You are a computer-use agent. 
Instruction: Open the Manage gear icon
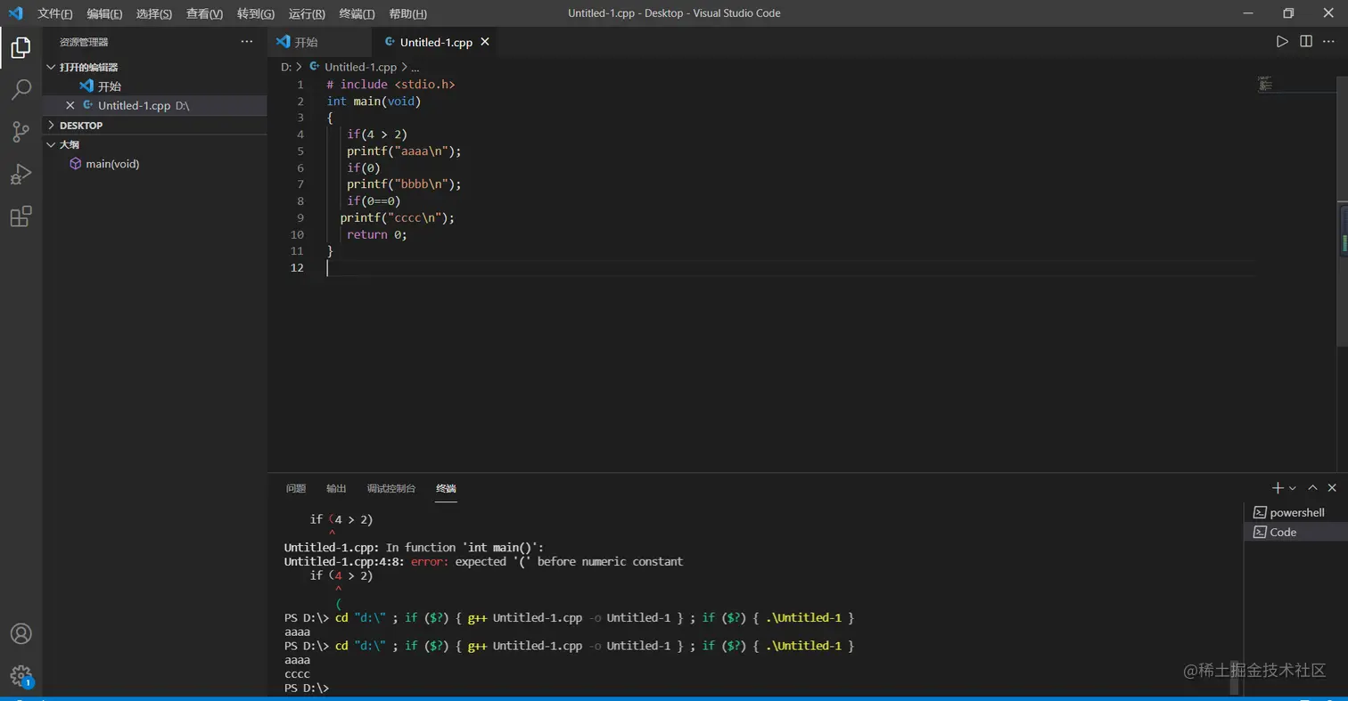point(21,675)
